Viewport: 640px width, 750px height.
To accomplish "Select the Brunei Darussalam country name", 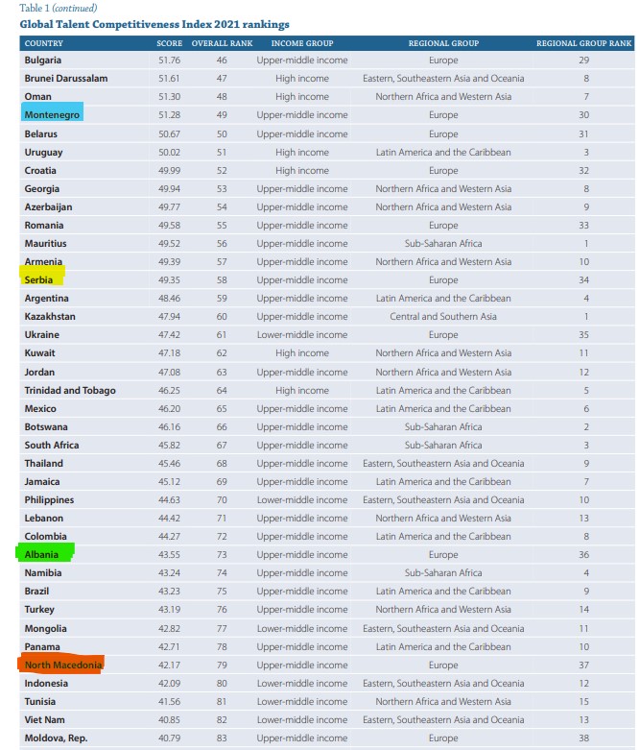I will pos(66,78).
